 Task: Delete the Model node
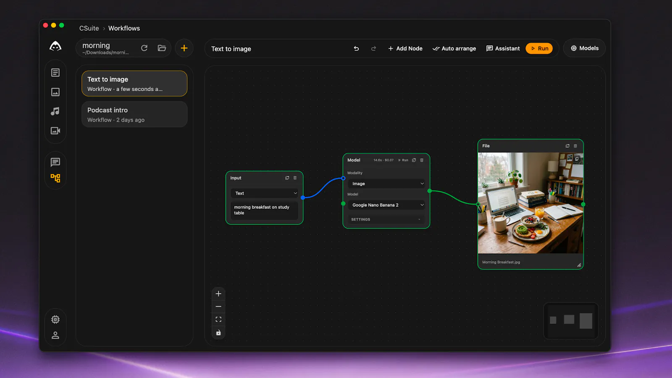[422, 160]
